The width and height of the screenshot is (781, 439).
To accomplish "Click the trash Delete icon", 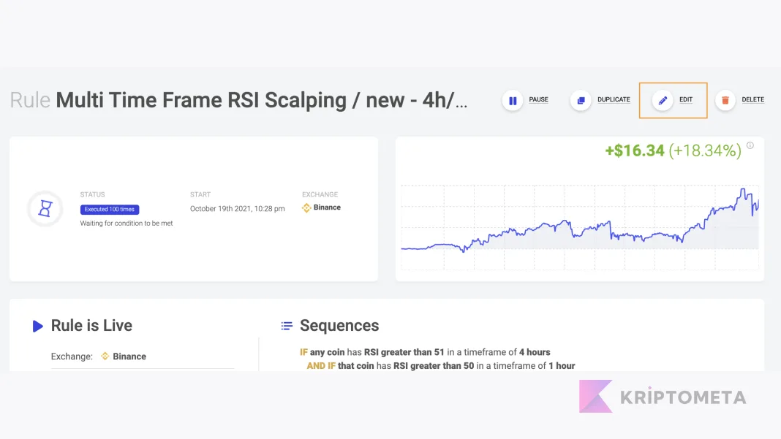I will (x=725, y=101).
